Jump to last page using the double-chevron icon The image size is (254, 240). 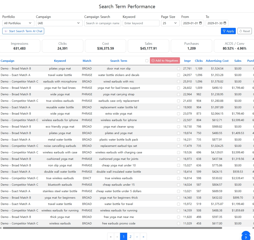[x=144, y=237]
